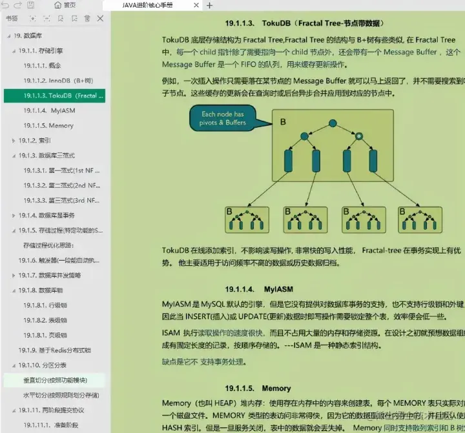Jump to 19.1.3.2. 第二范式(2nd NF
This screenshot has height=433, width=465.
point(62,186)
